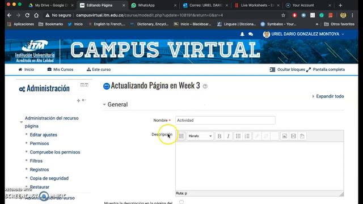363x204 pixels.
Task: Toggle the show description on course page checkbox
Action: coord(181,202)
